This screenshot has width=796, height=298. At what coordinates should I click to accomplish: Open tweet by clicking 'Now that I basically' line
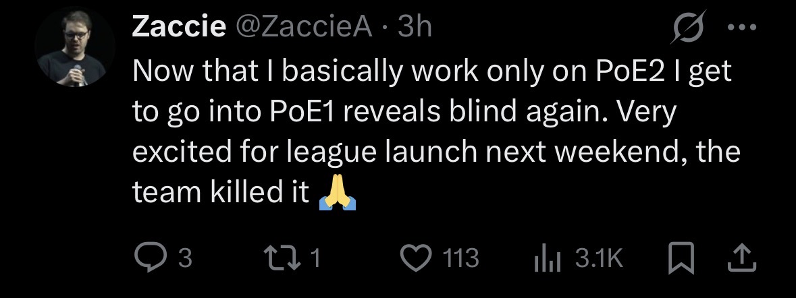point(432,70)
